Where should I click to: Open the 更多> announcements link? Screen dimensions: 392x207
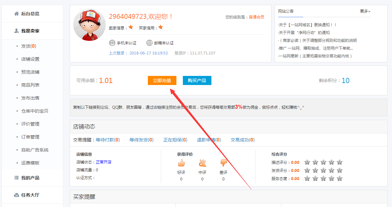[x=365, y=11]
